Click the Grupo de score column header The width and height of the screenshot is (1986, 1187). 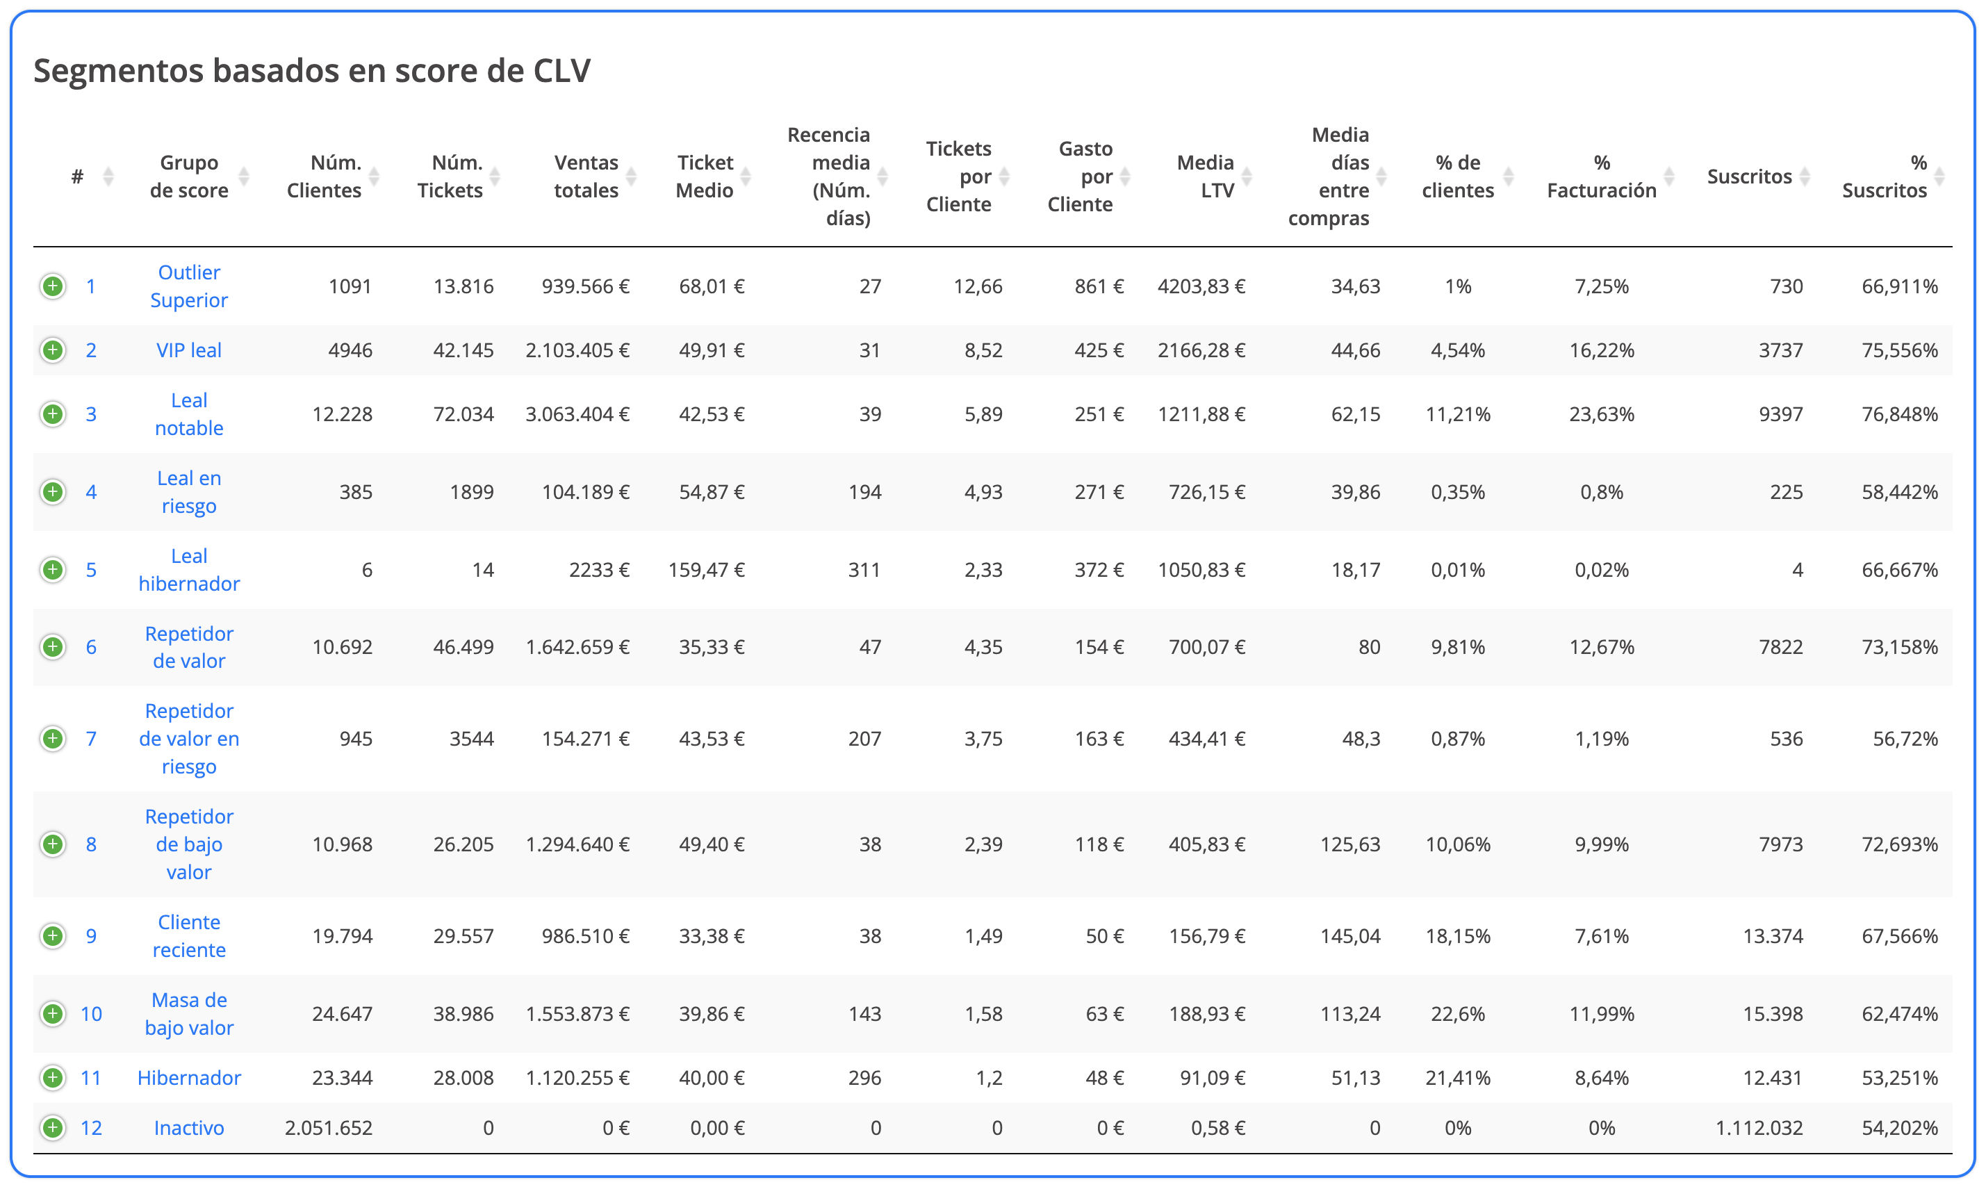pos(189,176)
